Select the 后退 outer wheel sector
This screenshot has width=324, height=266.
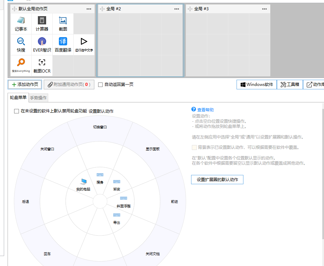tap(25, 202)
